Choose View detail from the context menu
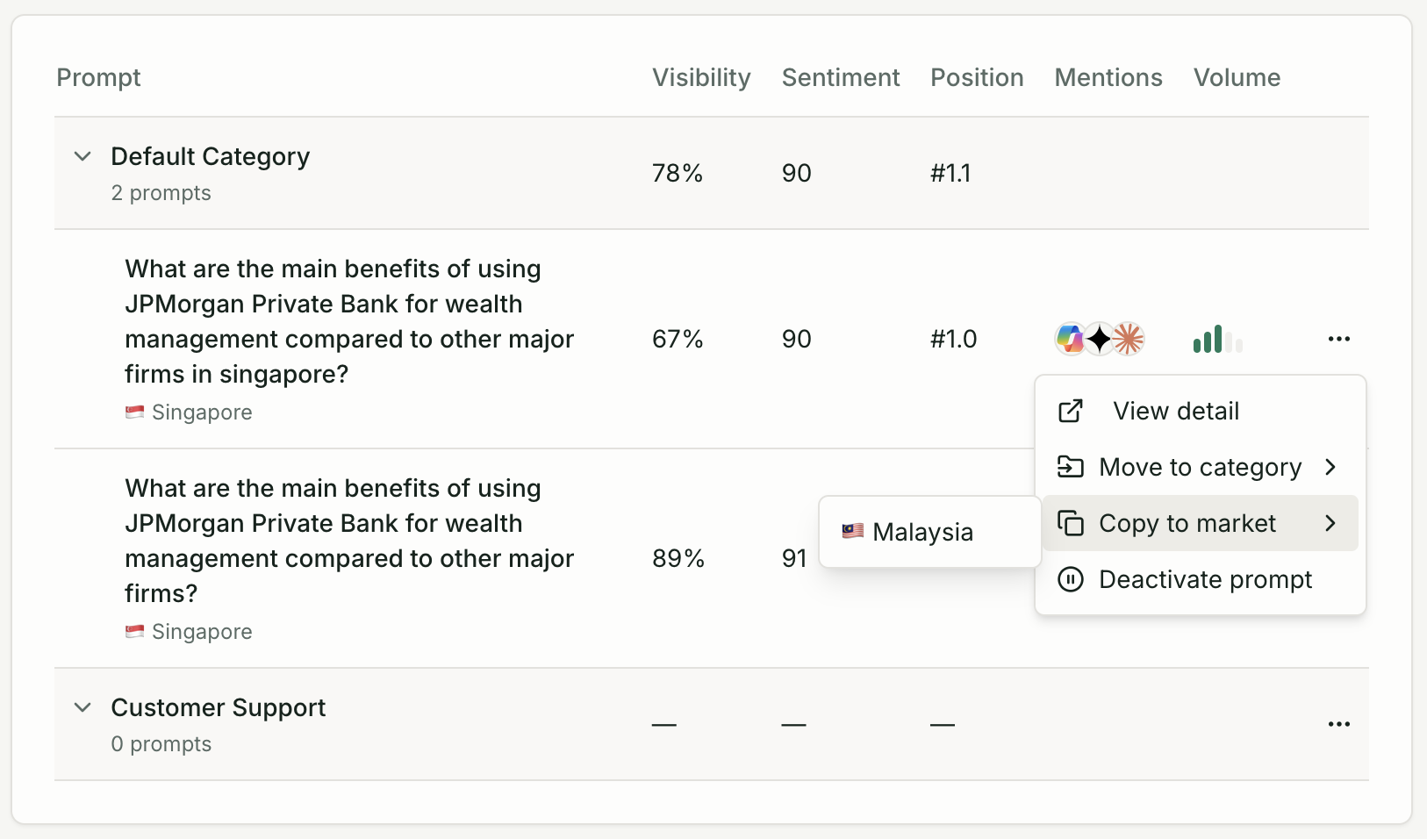Viewport: 1427px width, 839px height. click(x=1201, y=411)
